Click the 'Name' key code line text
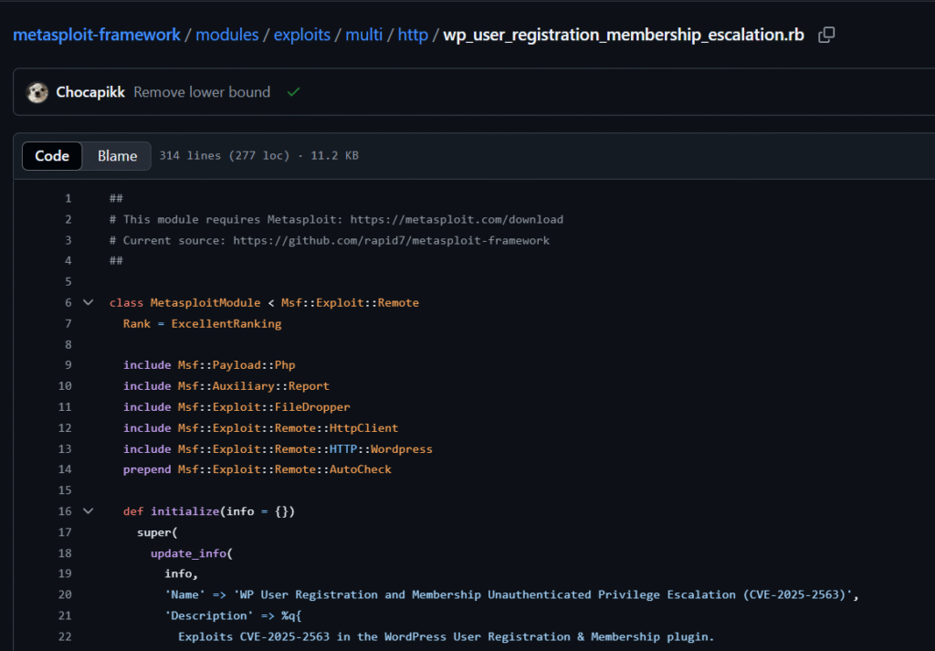This screenshot has width=935, height=651. [511, 595]
